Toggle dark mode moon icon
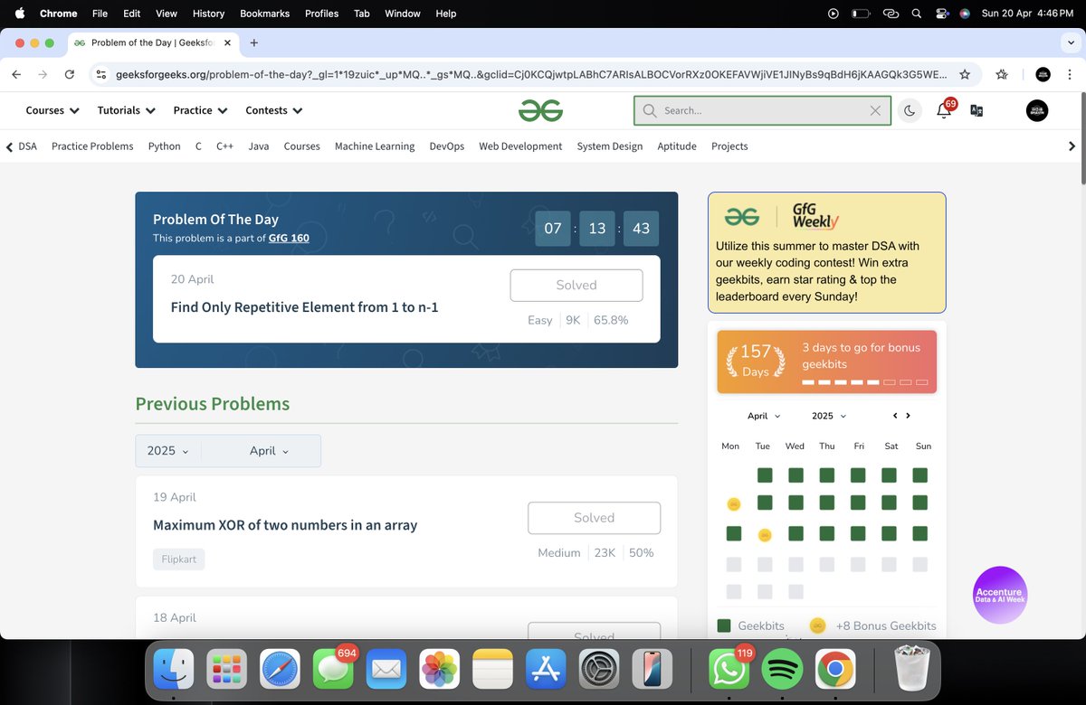Image resolution: width=1086 pixels, height=705 pixels. [910, 111]
